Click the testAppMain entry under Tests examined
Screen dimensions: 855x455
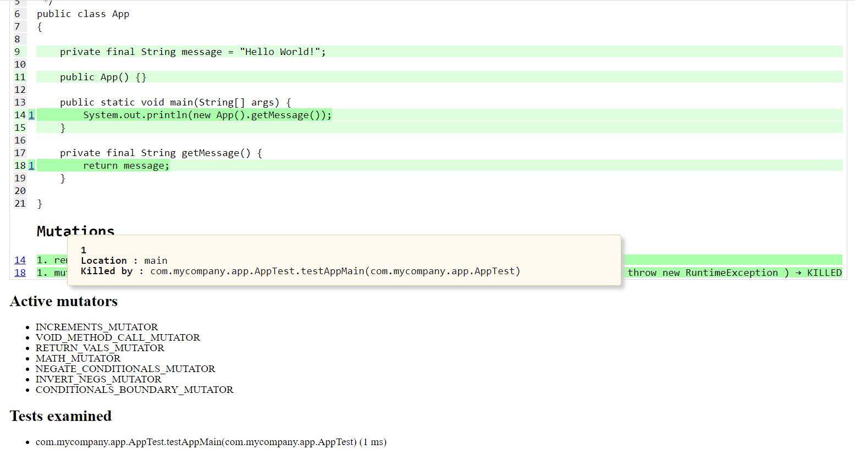coord(211,442)
